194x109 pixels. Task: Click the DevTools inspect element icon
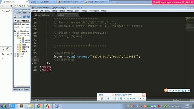coord(3,49)
